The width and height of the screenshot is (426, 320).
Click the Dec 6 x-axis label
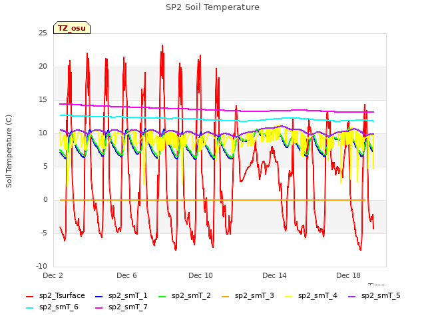(x=126, y=275)
